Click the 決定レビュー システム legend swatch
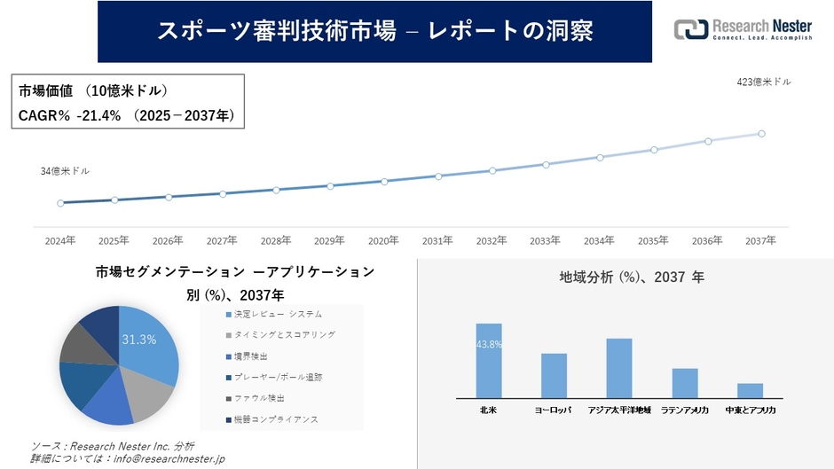This screenshot has height=469, width=834. 229,315
